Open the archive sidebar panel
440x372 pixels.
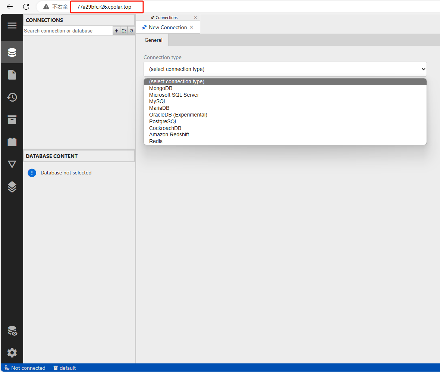(12, 120)
